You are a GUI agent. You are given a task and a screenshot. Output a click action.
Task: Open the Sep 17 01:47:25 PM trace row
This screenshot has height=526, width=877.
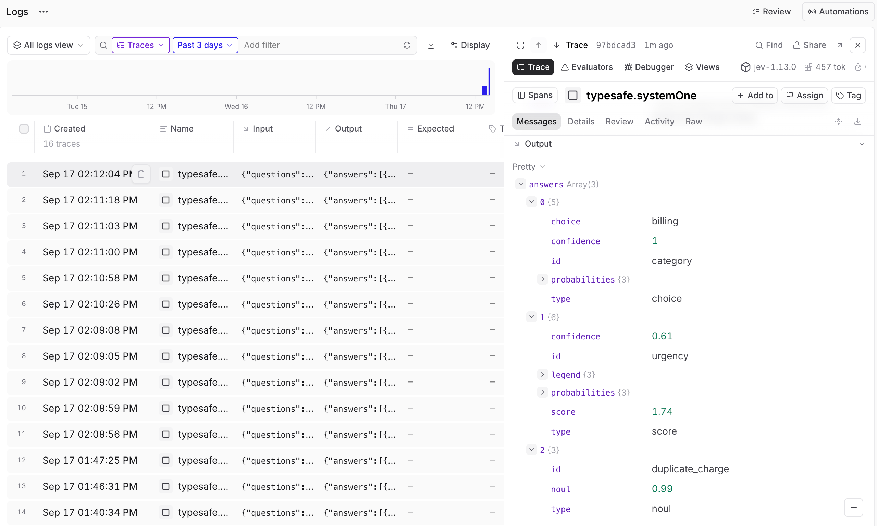(x=255, y=461)
